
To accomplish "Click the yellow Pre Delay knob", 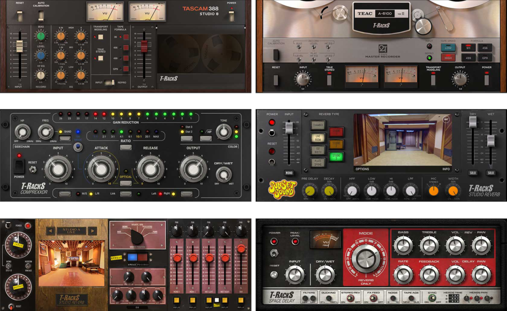I will tap(309, 191).
